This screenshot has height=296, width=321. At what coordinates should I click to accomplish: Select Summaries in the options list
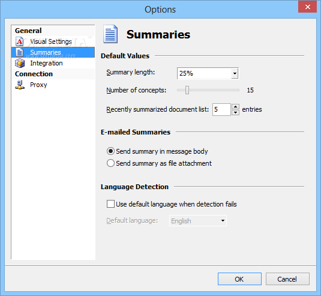click(53, 52)
